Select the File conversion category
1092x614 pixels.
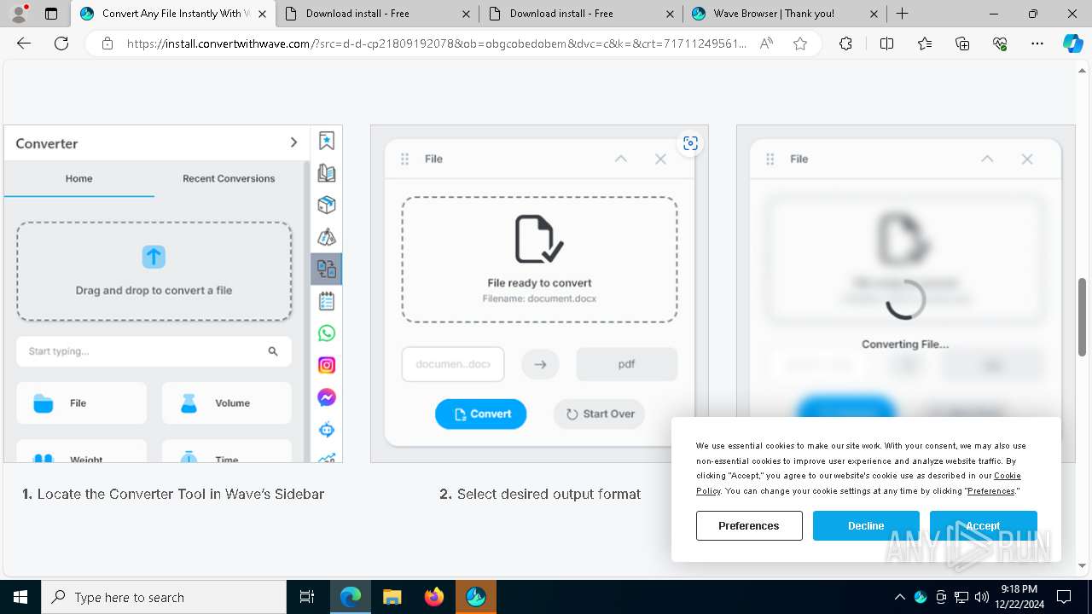tap(81, 403)
